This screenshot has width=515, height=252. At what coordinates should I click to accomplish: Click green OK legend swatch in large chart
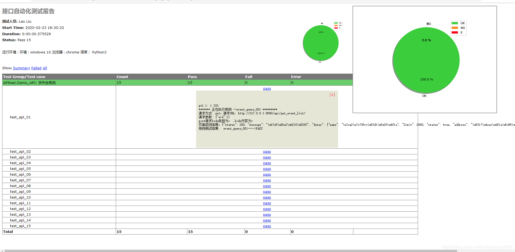coord(455,23)
